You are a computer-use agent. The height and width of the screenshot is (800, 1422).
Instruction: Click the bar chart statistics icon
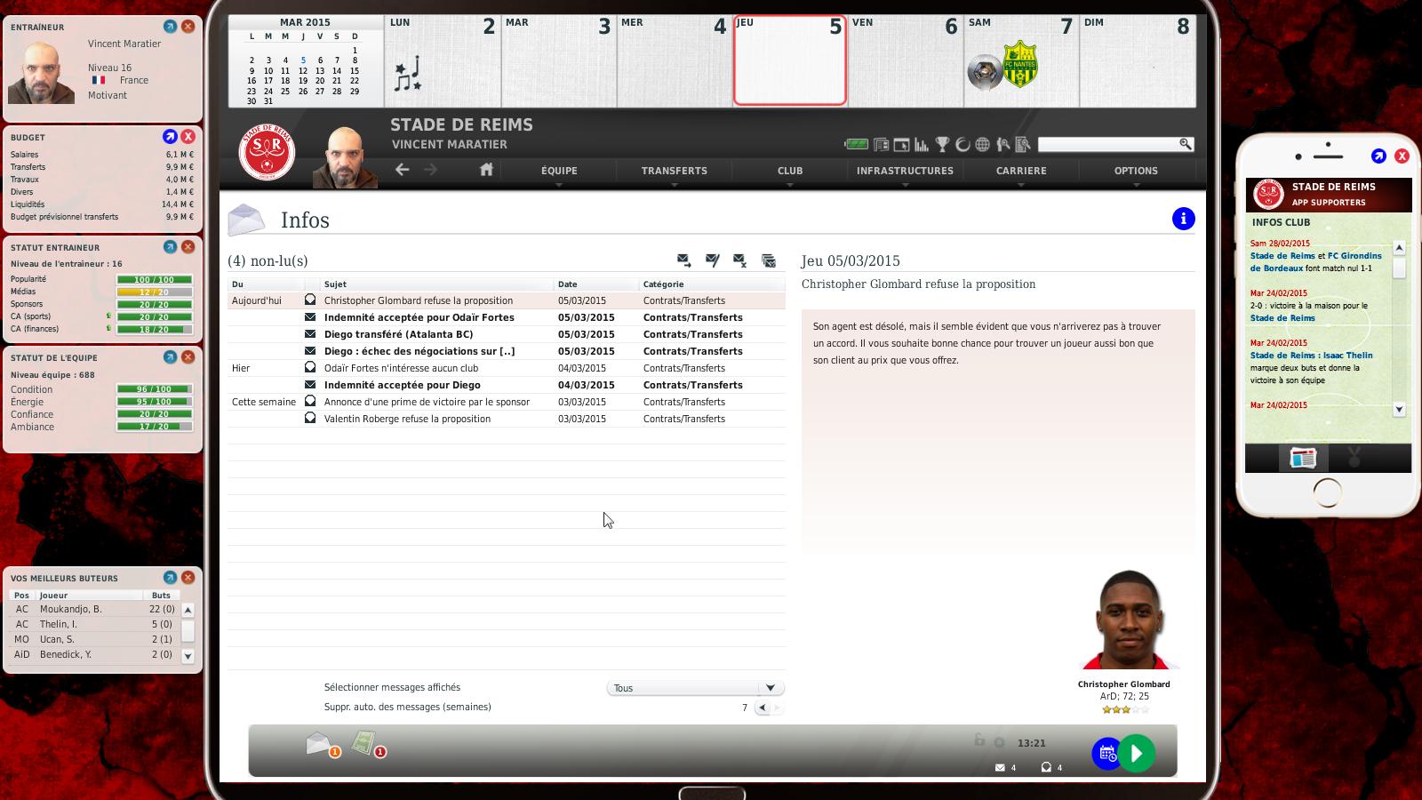[x=922, y=144]
